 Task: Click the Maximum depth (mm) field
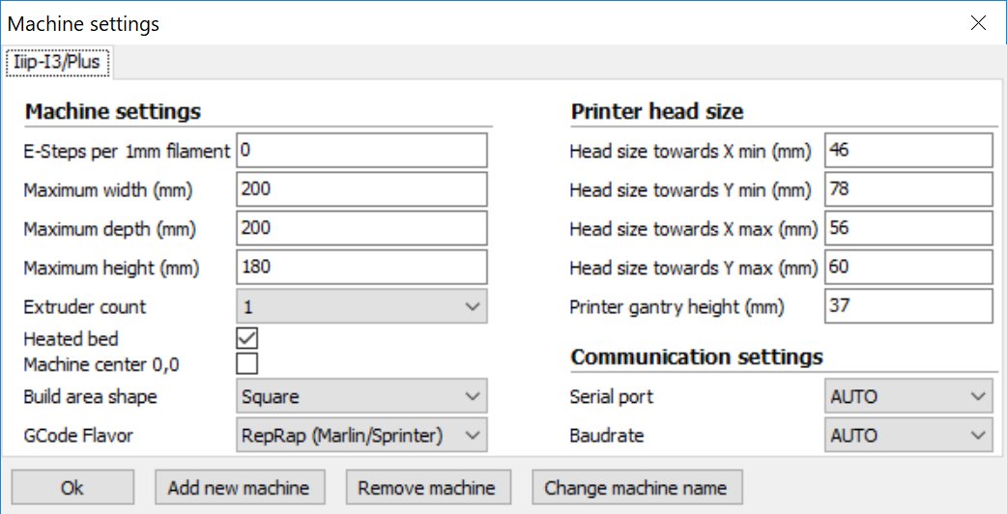(x=361, y=228)
